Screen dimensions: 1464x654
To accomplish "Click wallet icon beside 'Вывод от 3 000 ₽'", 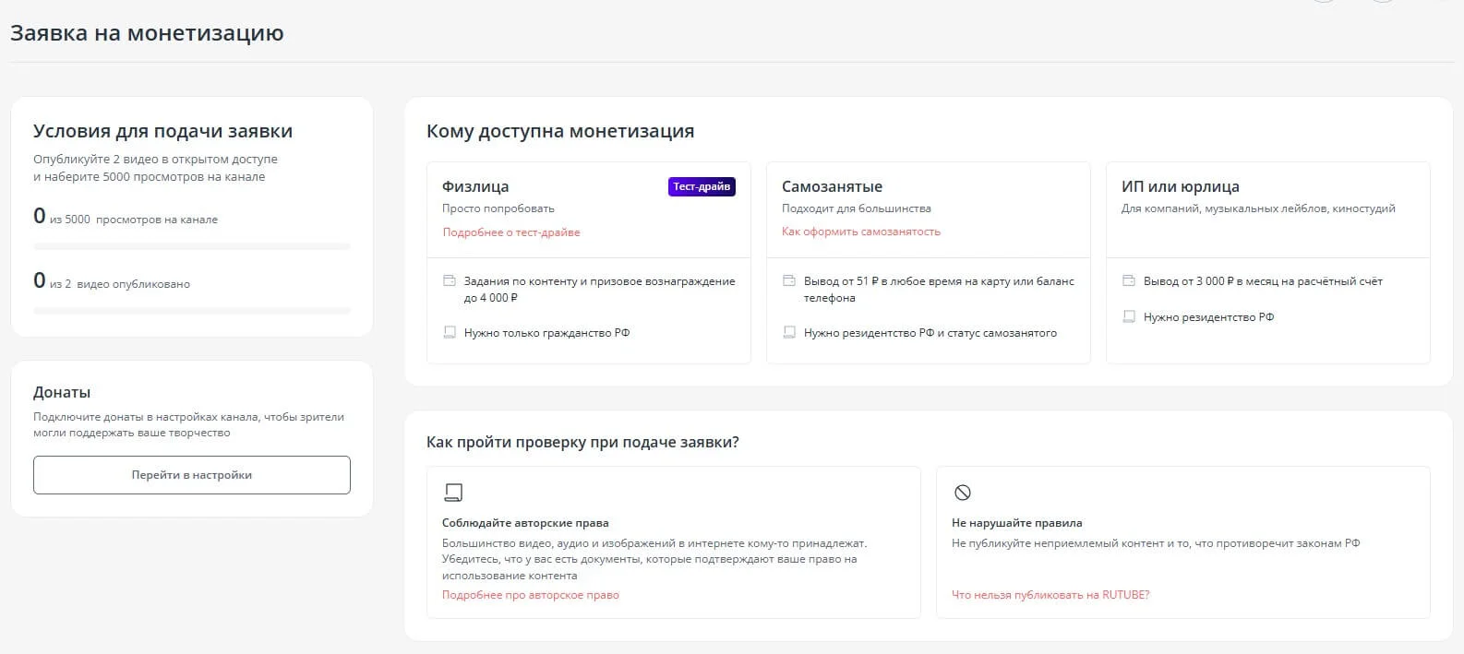I will point(1129,281).
